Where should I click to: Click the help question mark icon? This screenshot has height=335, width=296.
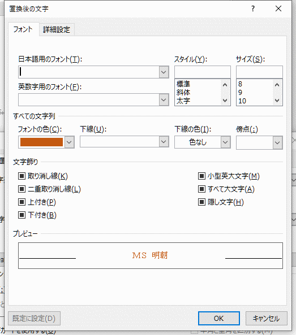point(253,9)
